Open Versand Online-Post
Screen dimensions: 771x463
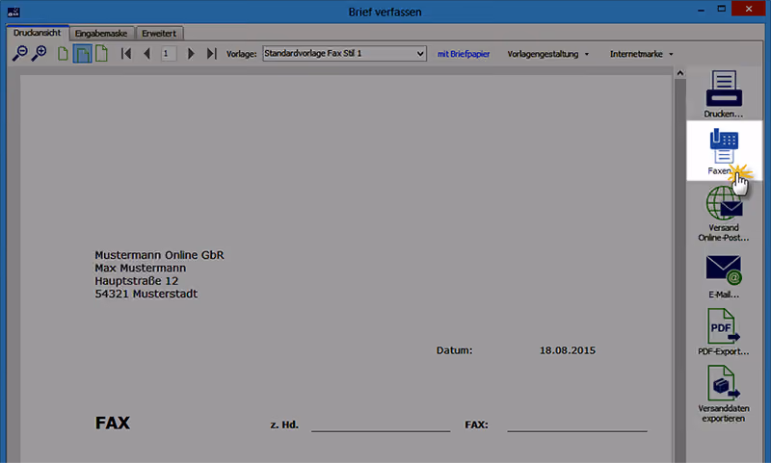[x=724, y=213]
